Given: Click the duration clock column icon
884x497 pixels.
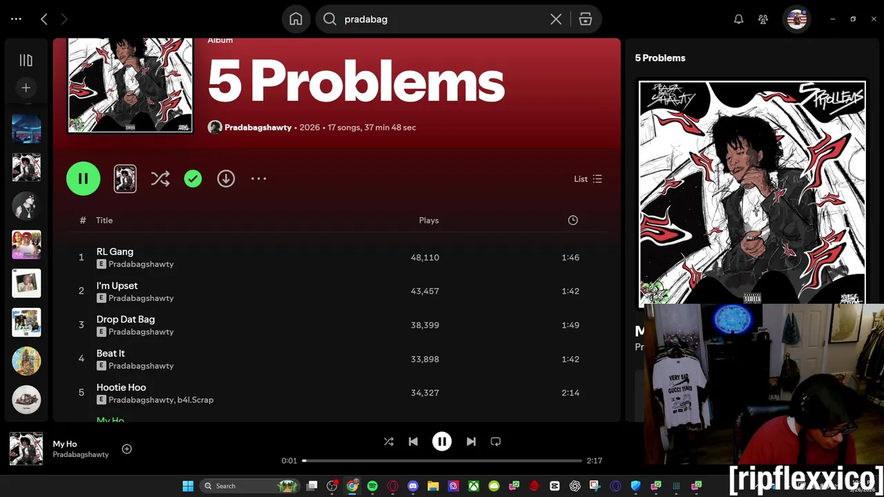Looking at the screenshot, I should coord(573,220).
